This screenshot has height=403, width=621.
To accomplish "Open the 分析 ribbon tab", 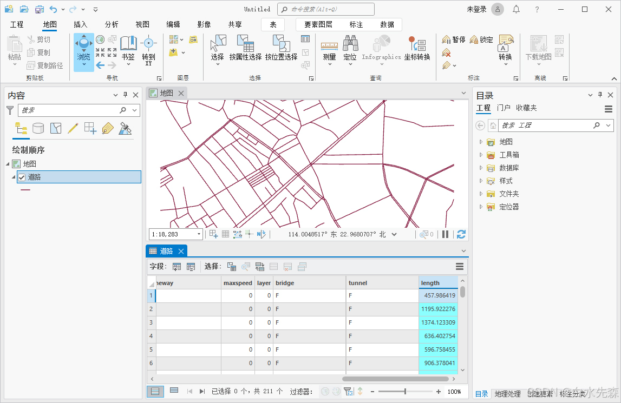I will coord(112,24).
